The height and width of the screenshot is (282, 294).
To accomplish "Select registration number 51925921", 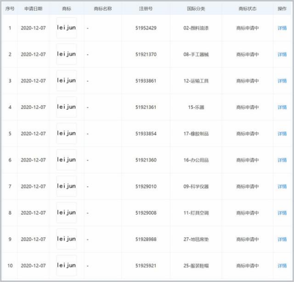I will (x=146, y=266).
